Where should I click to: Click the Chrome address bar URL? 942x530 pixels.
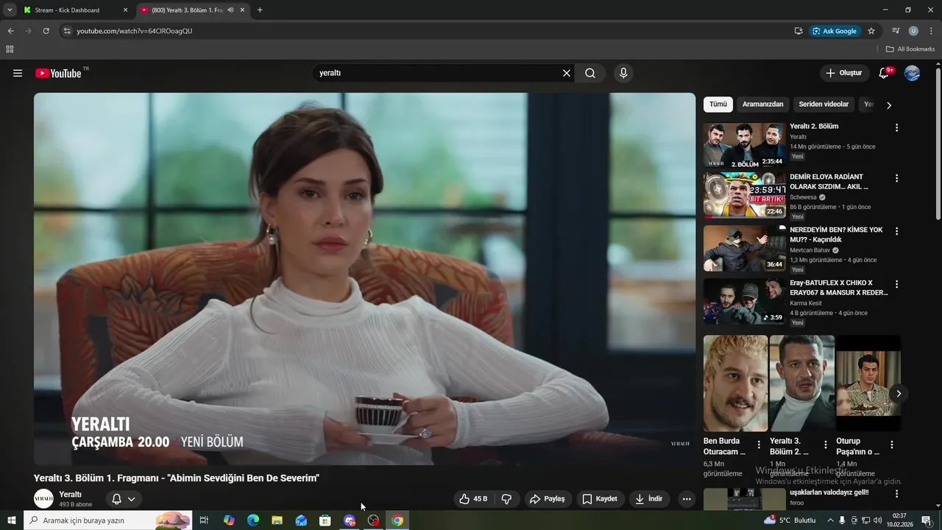(134, 31)
